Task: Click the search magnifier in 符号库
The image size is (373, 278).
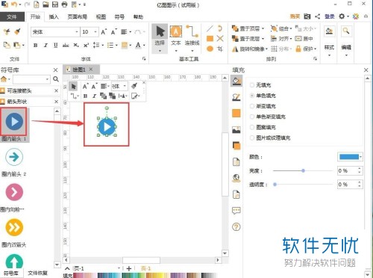Action: pyautogui.click(x=56, y=79)
